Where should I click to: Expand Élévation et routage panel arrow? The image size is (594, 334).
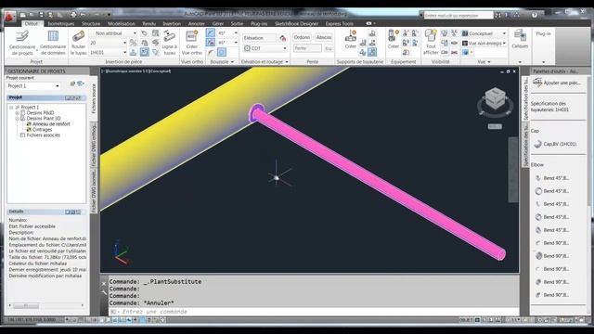287,62
